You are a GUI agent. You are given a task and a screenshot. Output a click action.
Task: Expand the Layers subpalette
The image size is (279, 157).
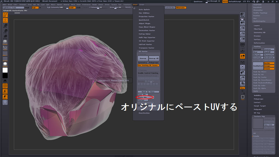click(257, 26)
